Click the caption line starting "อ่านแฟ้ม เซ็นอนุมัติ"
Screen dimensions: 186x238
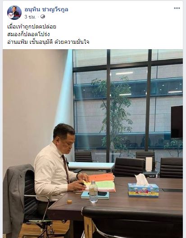[48, 42]
